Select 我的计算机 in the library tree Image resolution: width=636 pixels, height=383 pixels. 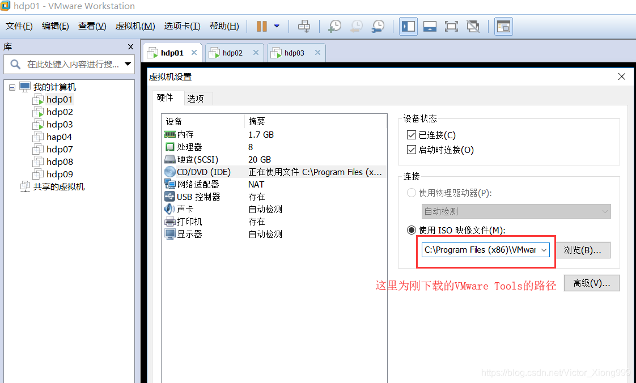click(x=54, y=87)
